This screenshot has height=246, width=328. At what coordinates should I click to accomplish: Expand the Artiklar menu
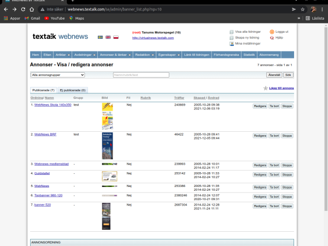pos(62,55)
